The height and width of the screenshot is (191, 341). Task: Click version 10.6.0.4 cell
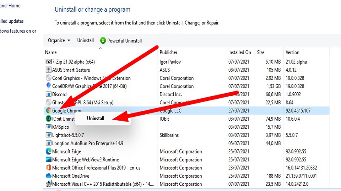tap(292, 119)
